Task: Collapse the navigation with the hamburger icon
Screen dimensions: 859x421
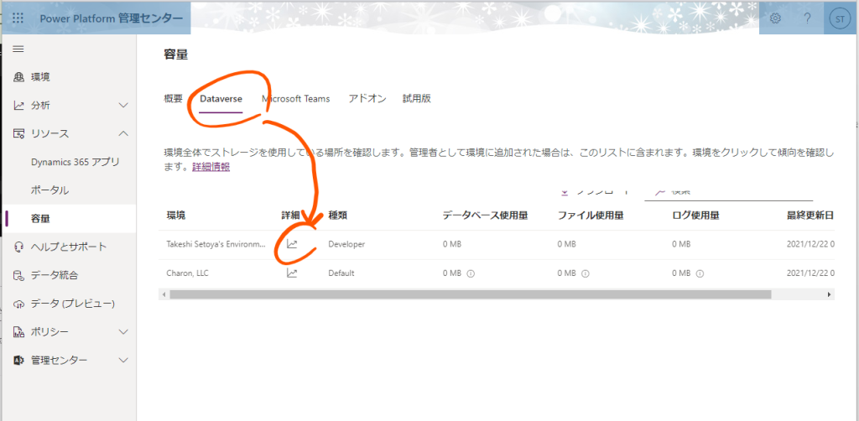Action: tap(18, 49)
